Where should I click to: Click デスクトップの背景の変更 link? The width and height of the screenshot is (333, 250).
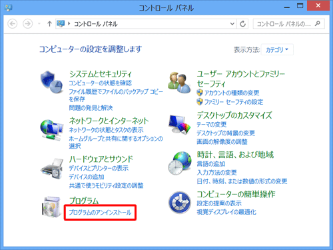pos(226,133)
